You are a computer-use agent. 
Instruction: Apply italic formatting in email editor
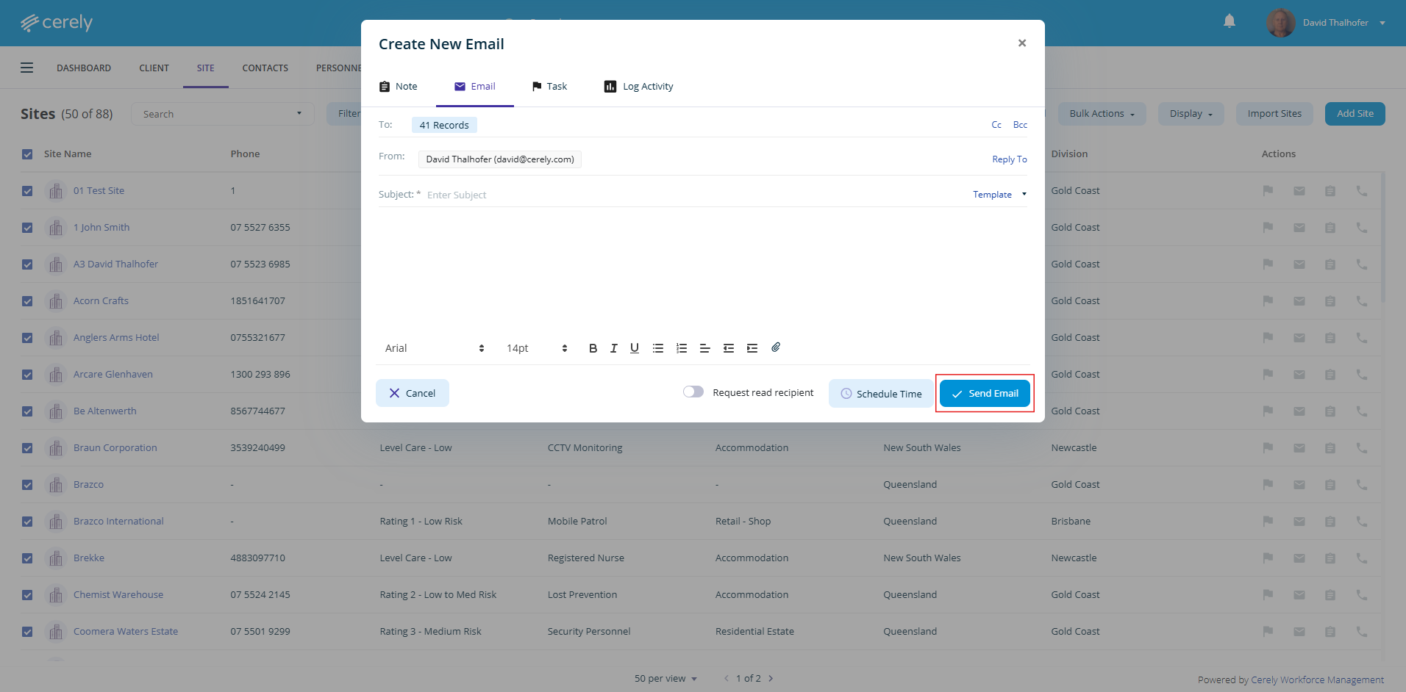(x=613, y=348)
